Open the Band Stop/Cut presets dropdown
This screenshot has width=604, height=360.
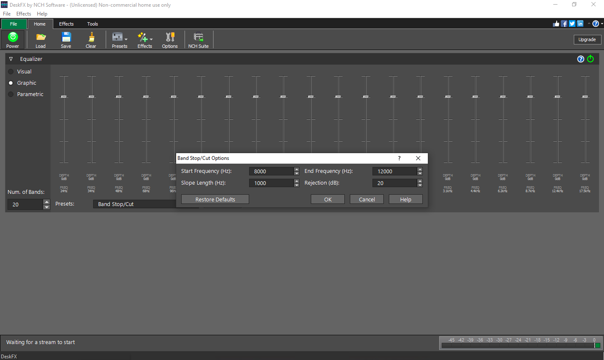click(135, 204)
